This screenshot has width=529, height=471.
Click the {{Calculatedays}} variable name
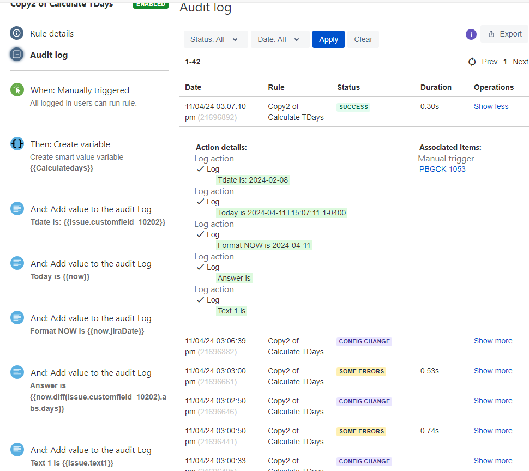click(62, 168)
